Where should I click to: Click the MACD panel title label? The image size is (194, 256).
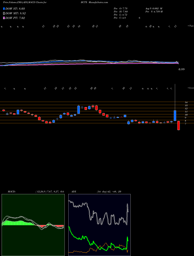(11, 192)
